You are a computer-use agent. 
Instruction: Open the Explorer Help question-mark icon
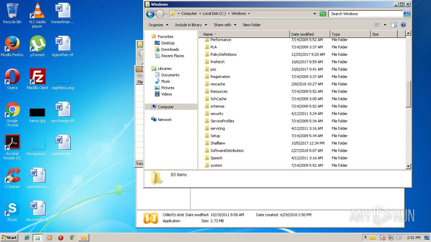click(403, 25)
